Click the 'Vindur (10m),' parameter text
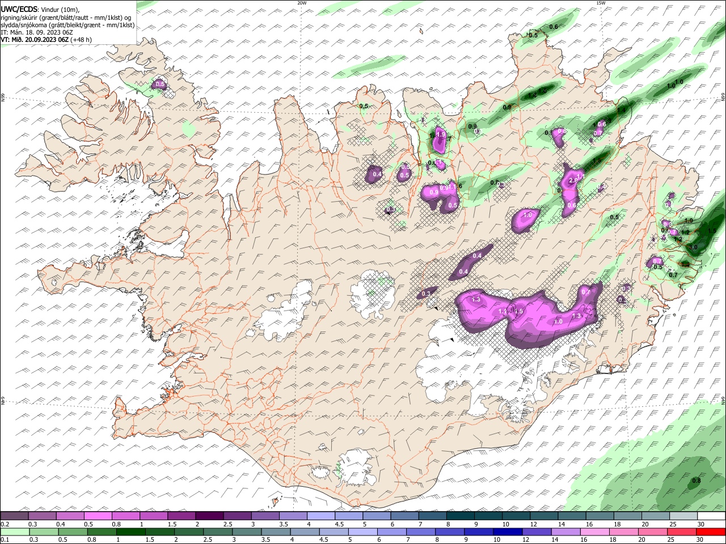726x544 pixels. (61, 10)
